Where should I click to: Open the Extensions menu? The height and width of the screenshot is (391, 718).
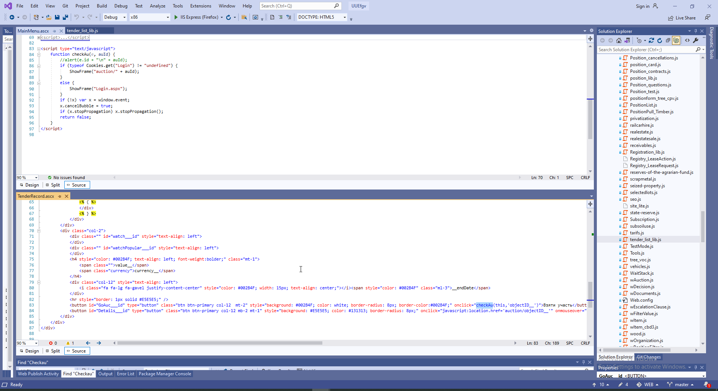tap(201, 6)
